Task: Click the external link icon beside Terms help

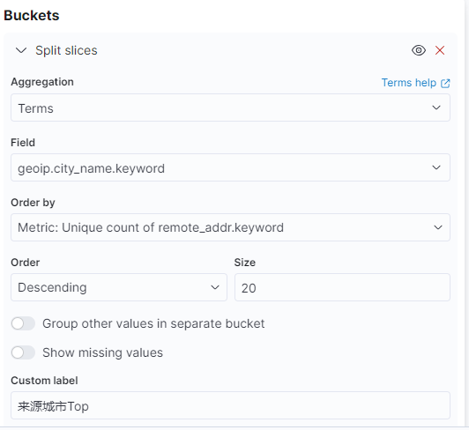Action: tap(445, 83)
